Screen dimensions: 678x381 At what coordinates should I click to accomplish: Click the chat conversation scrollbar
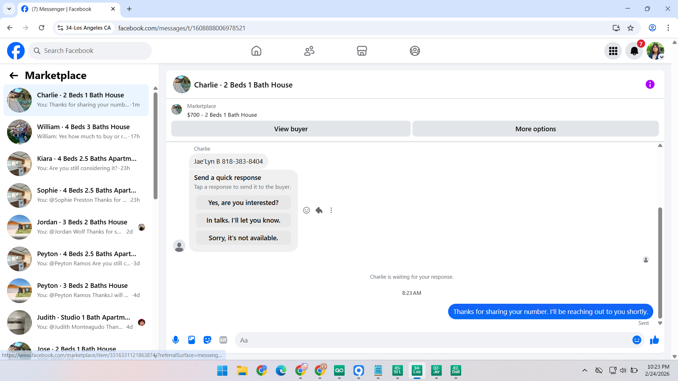660,263
